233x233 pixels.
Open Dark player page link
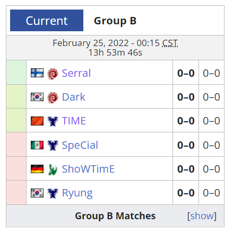(74, 97)
